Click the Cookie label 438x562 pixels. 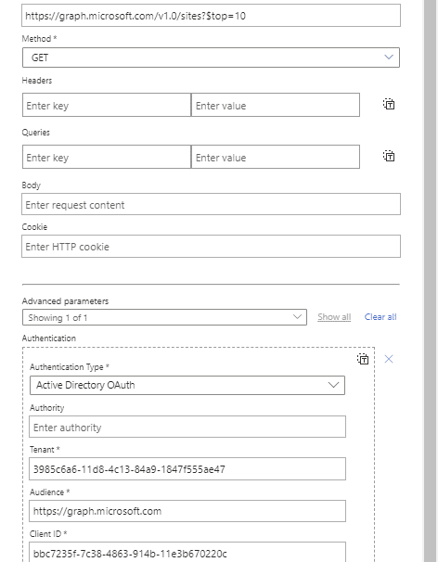(x=34, y=227)
